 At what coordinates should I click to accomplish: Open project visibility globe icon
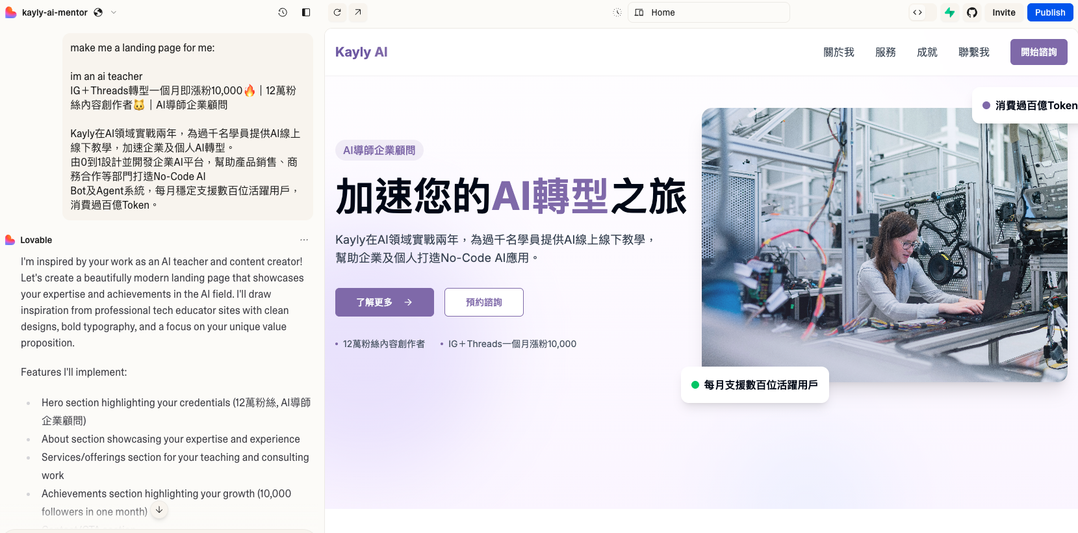coord(98,12)
